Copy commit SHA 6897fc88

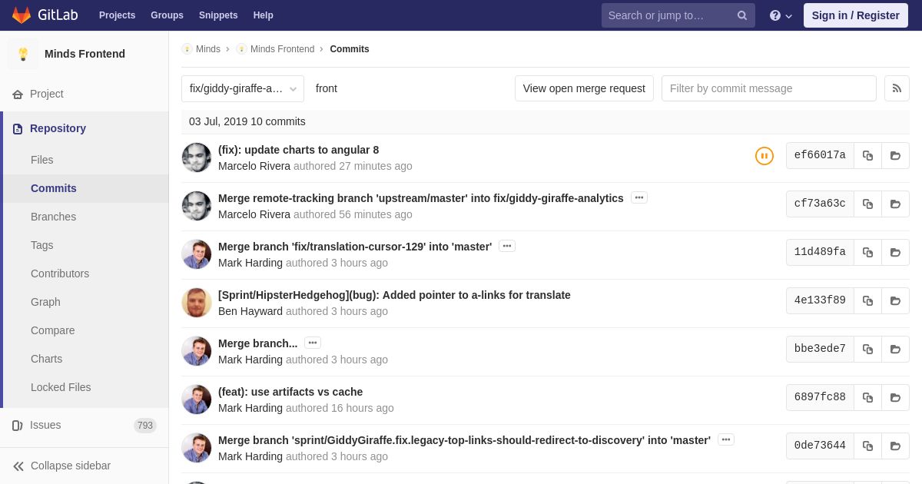[867, 397]
